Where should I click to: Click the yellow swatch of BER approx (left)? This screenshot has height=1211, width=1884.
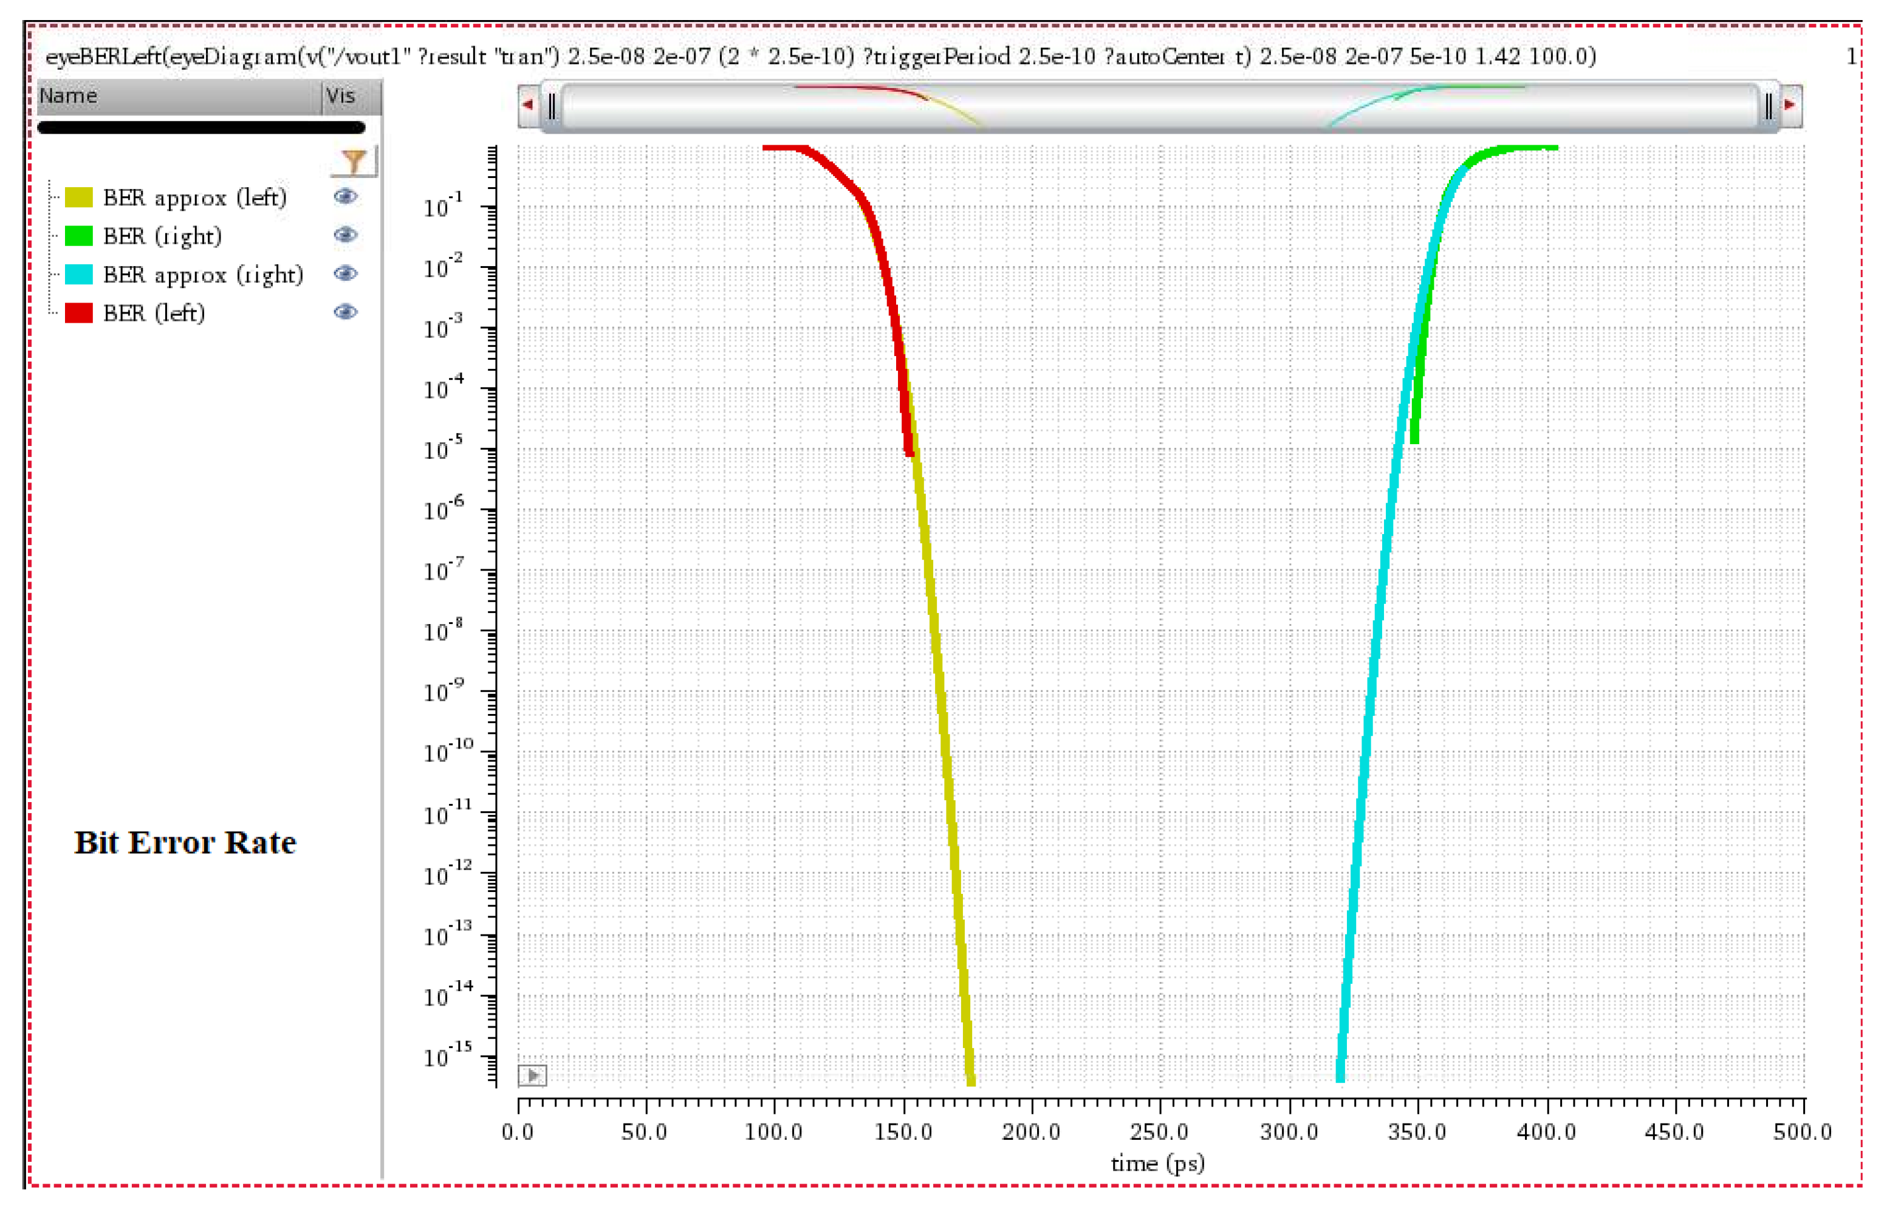tap(78, 197)
